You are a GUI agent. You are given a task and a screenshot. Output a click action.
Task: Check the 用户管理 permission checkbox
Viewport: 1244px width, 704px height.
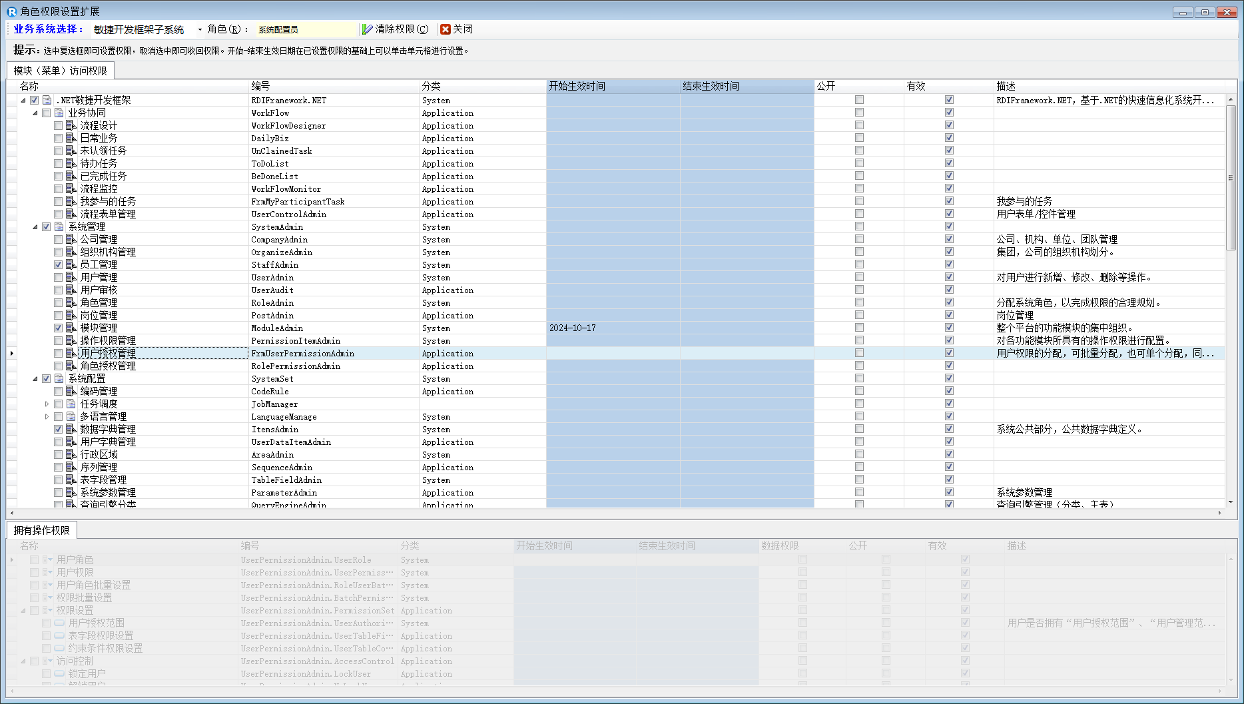(59, 278)
